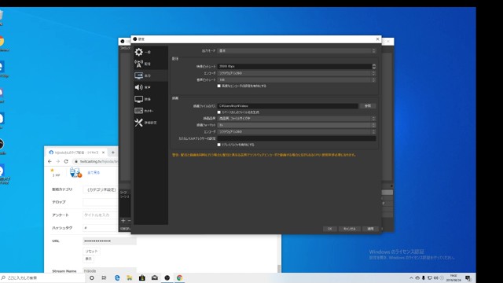
Task: Open File Explorer from taskbar
Action: tap(130, 277)
